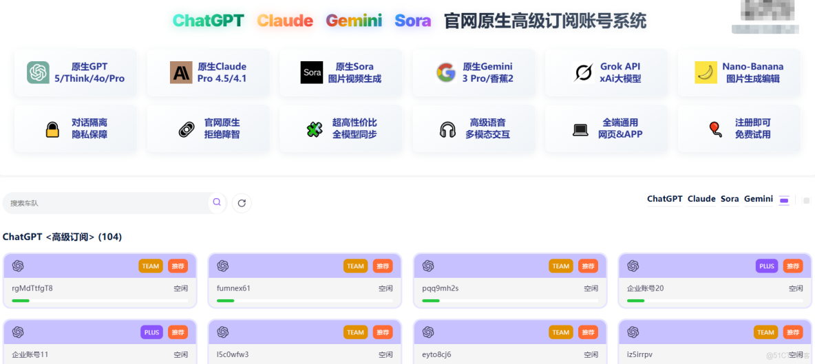The image size is (815, 364).
Task: Click the Anthropic logo on the 原生Claude card
Action: tap(181, 73)
